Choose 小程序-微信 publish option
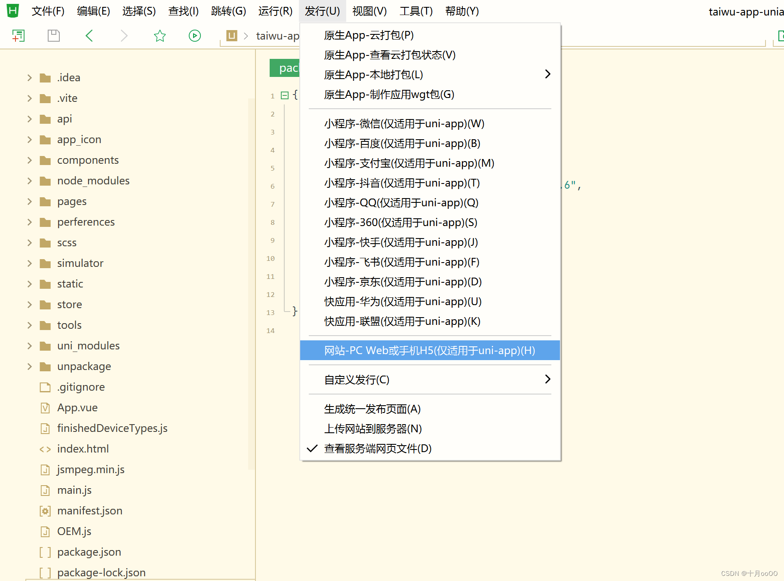This screenshot has height=581, width=784. point(430,124)
